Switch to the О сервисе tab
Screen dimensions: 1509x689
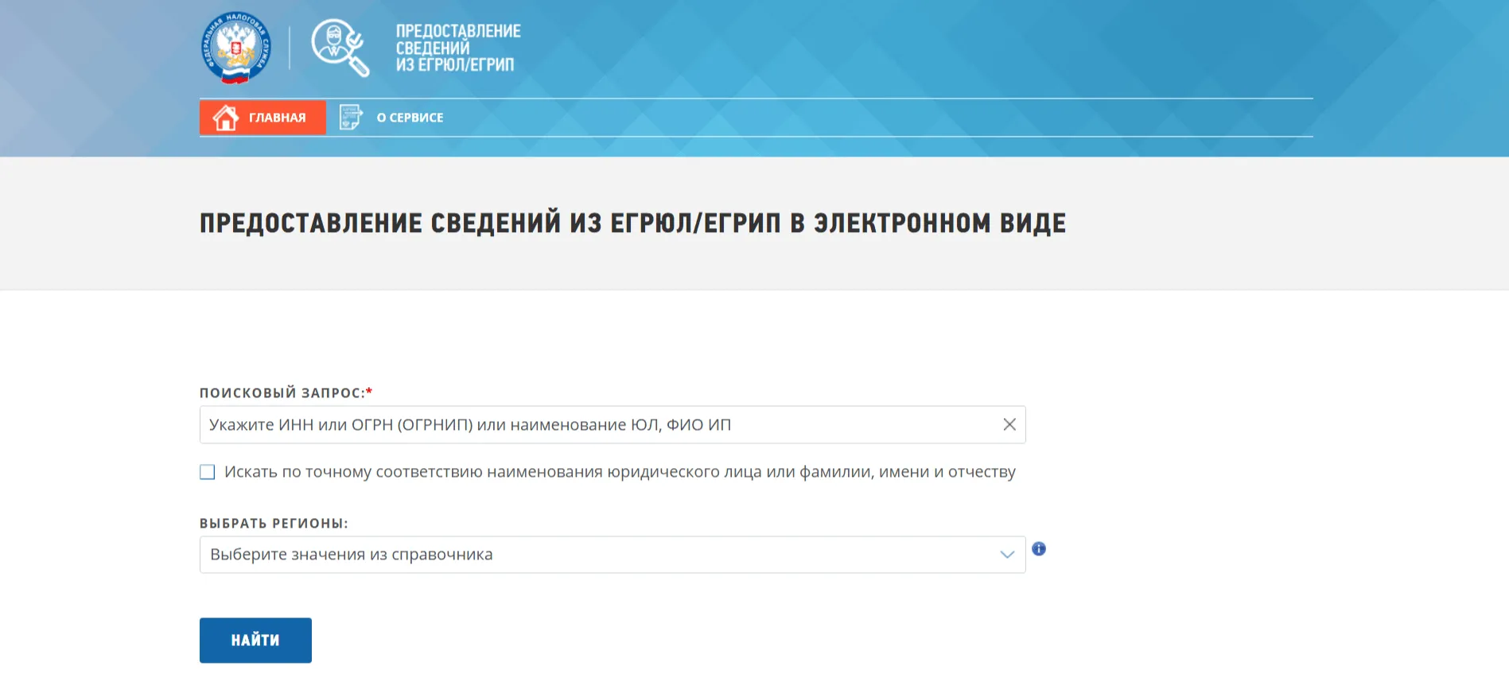(x=409, y=118)
